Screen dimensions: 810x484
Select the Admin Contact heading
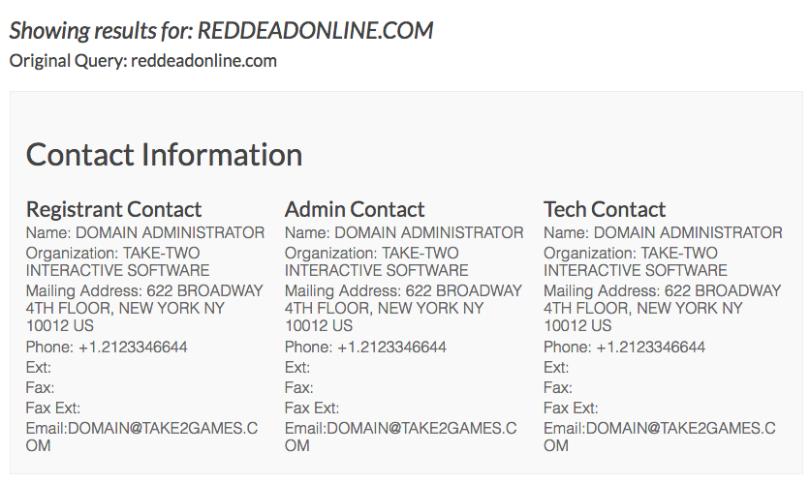point(355,209)
